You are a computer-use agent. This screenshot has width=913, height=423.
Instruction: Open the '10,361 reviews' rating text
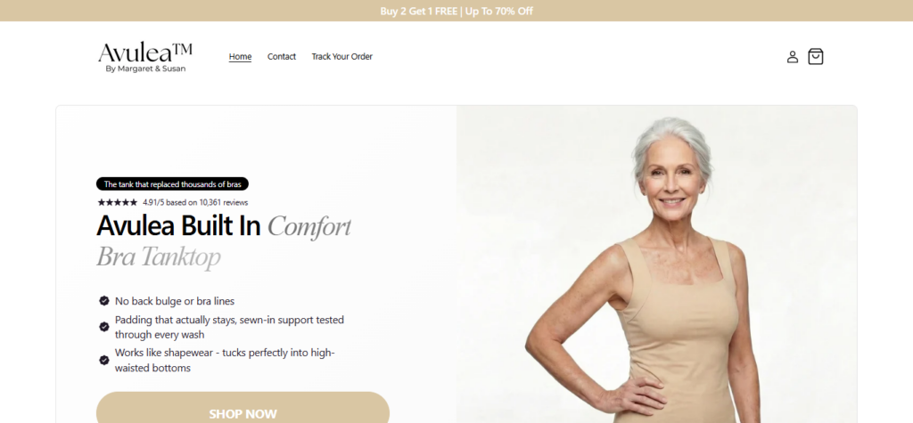pos(195,202)
